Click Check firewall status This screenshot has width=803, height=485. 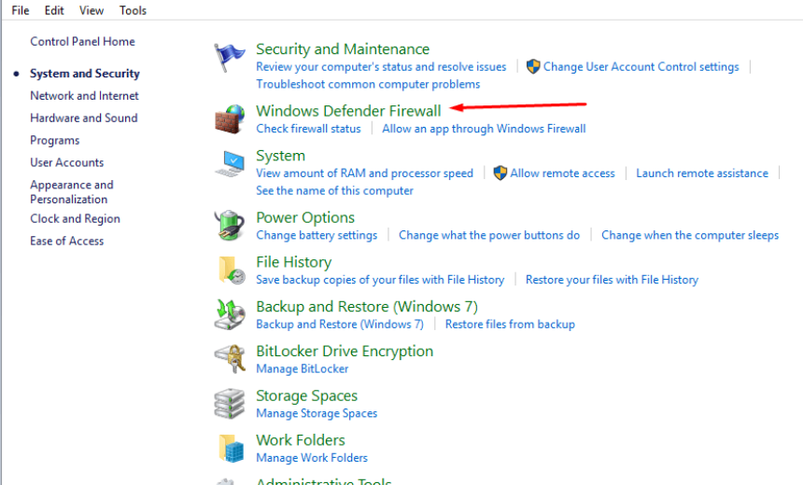[308, 129]
